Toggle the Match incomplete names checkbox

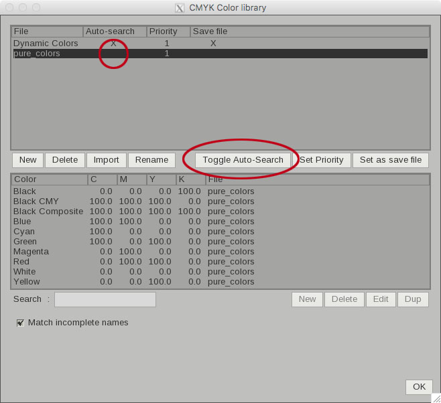[20, 323]
